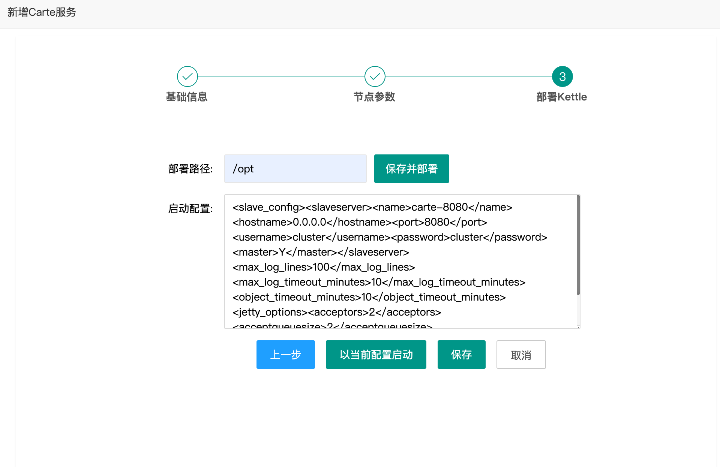Click the 部署路径 input field

click(295, 169)
